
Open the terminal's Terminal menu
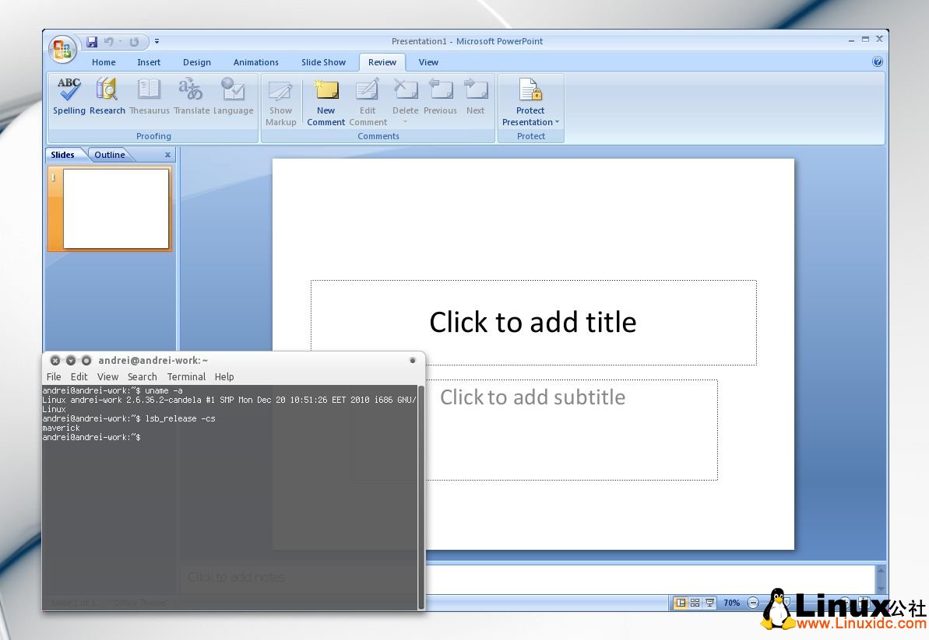(x=186, y=376)
